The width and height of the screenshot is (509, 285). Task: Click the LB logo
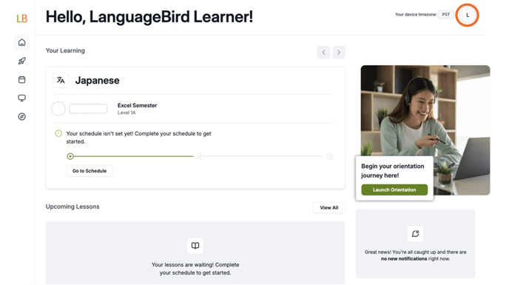21,19
